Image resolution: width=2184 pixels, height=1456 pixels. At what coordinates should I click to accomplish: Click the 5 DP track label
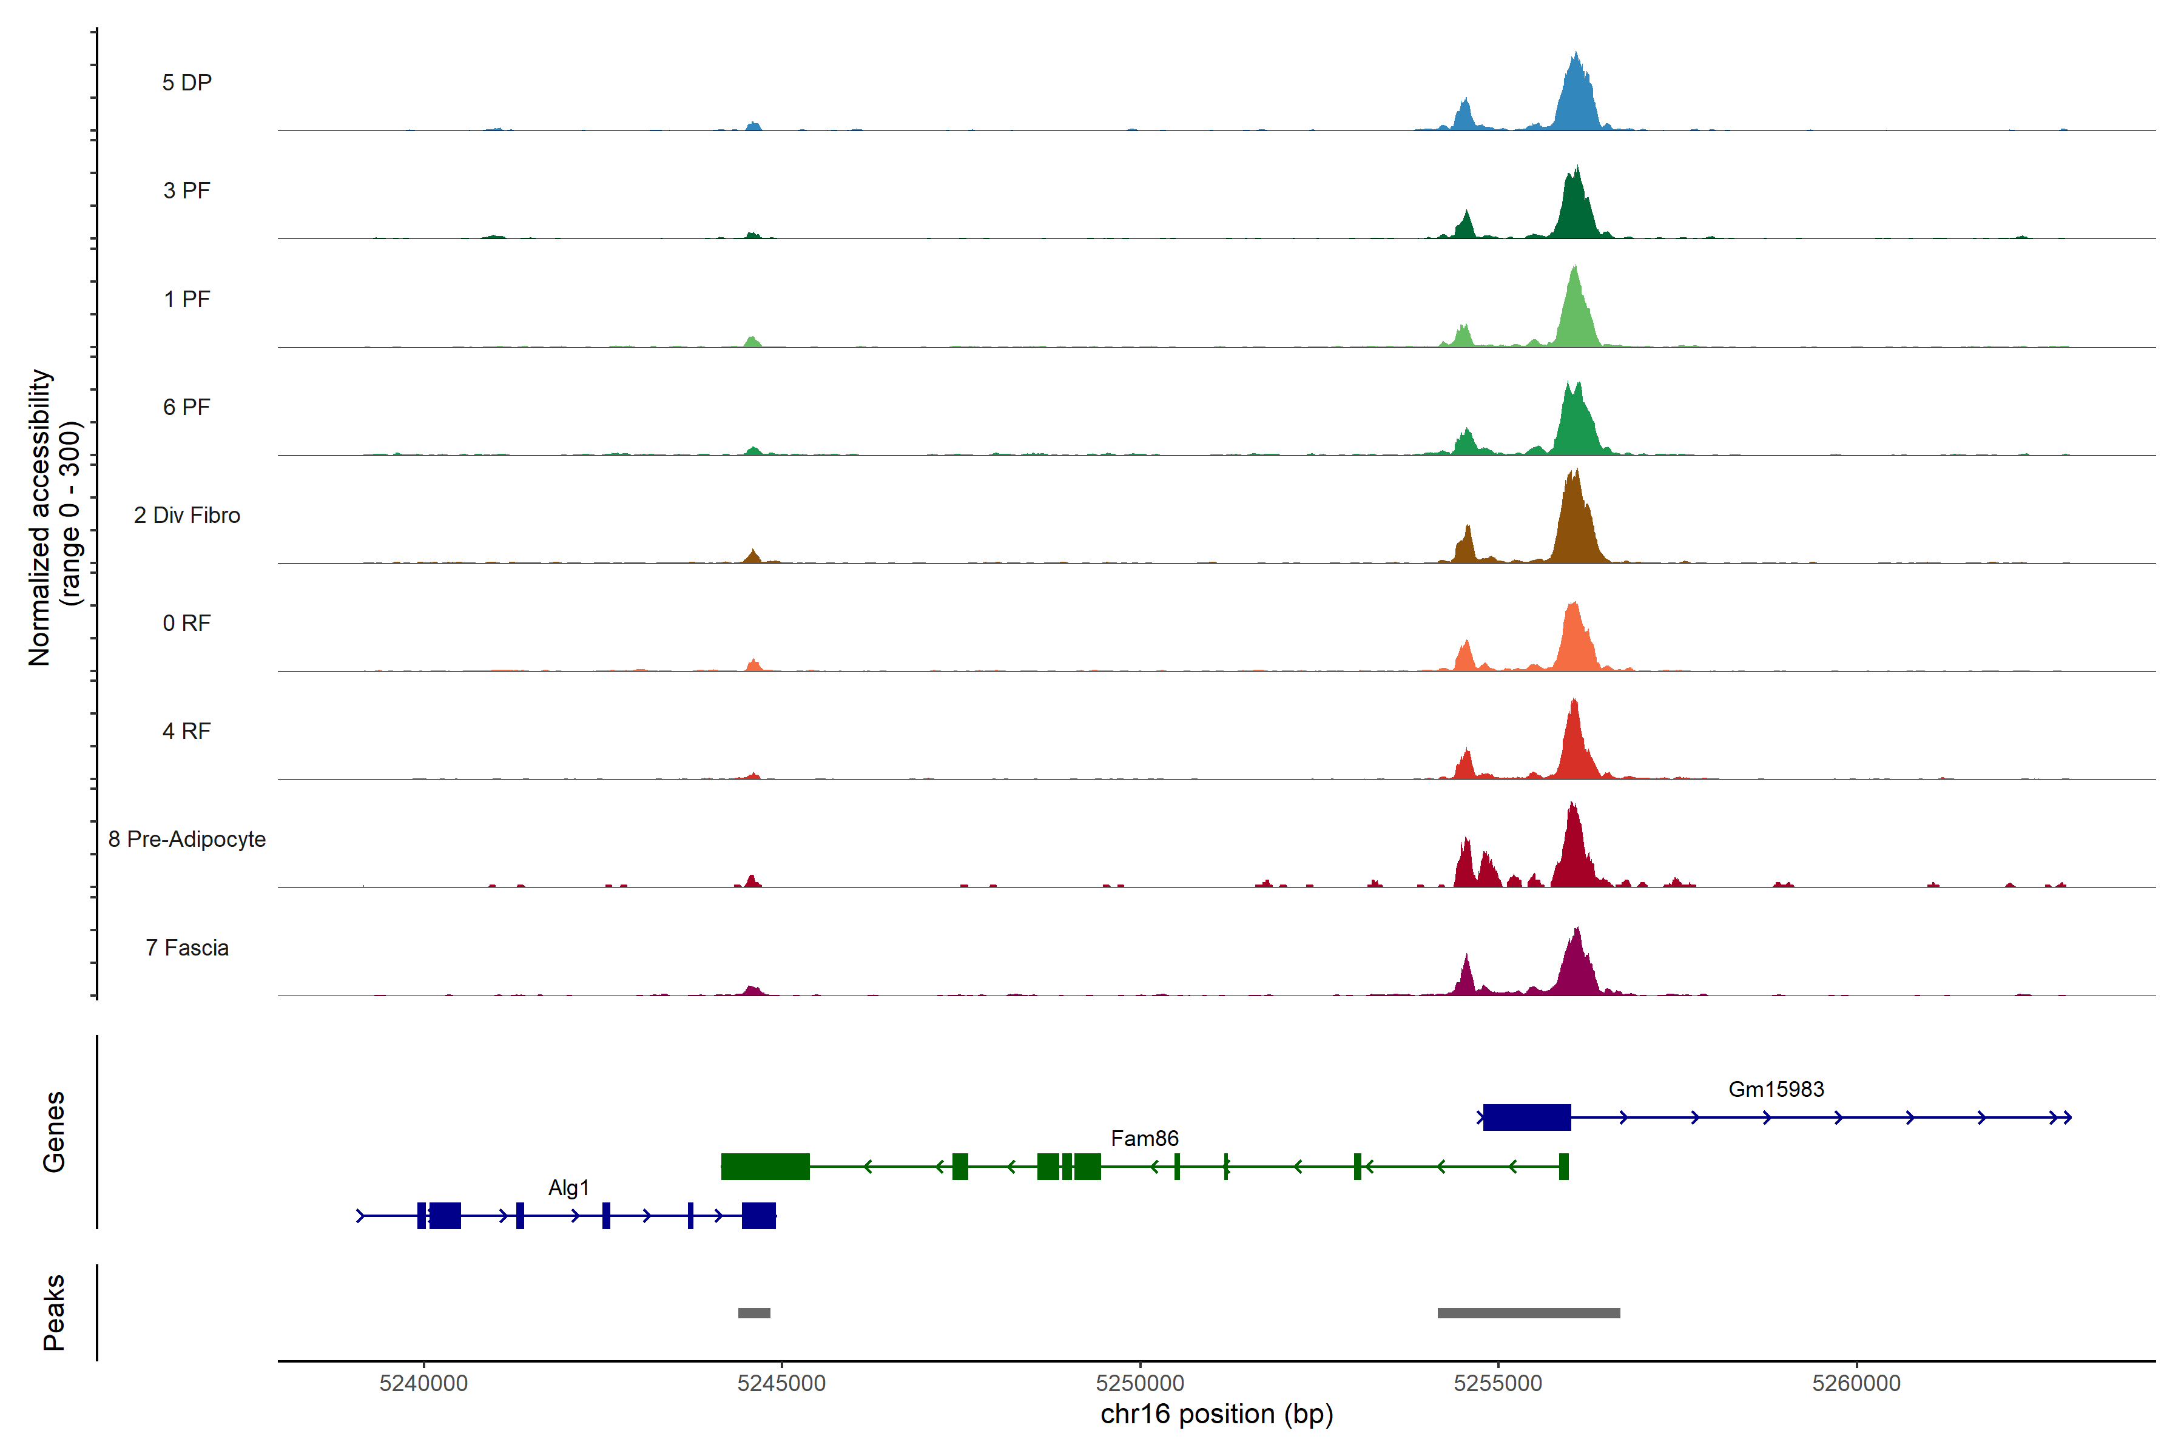[x=187, y=83]
